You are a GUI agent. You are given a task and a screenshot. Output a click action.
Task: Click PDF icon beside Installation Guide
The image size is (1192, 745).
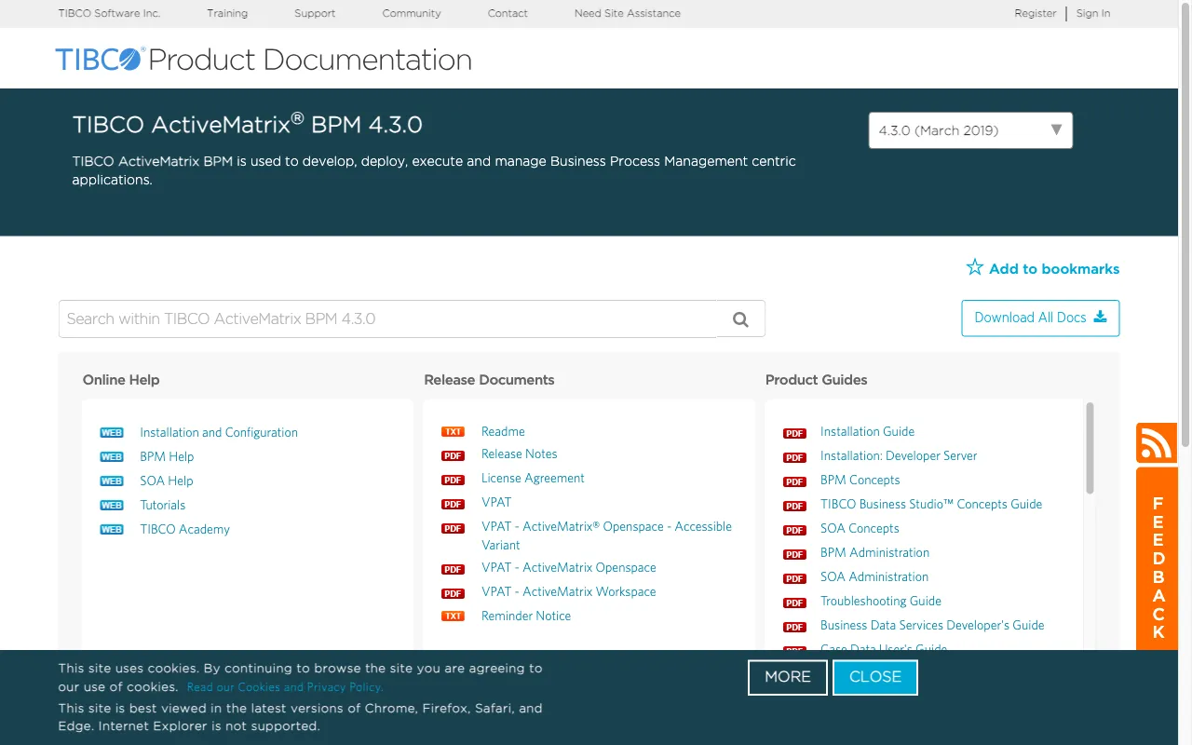point(794,434)
